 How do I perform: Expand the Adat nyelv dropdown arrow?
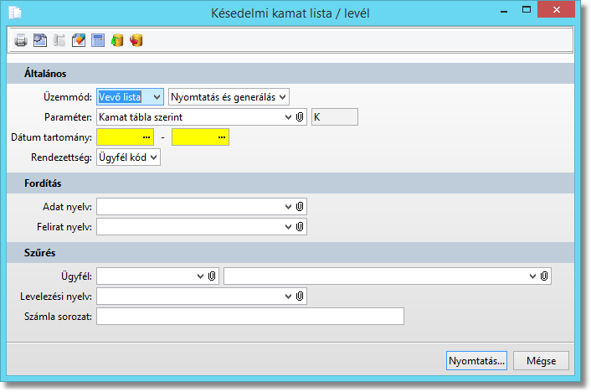click(288, 206)
